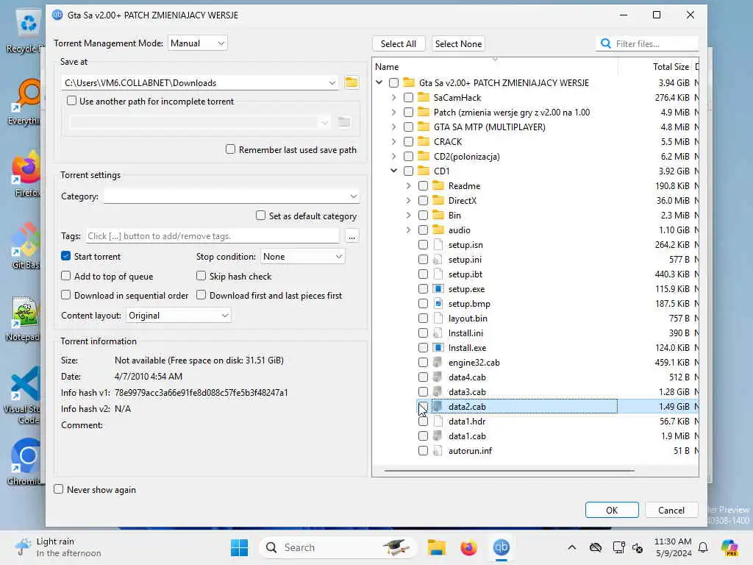Open the notification bell in system tray
753x565 pixels.
pos(703,547)
